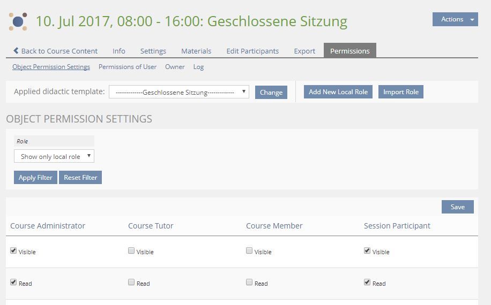Open Permissions of User sub-tab
This screenshot has height=305, width=491.
(128, 67)
